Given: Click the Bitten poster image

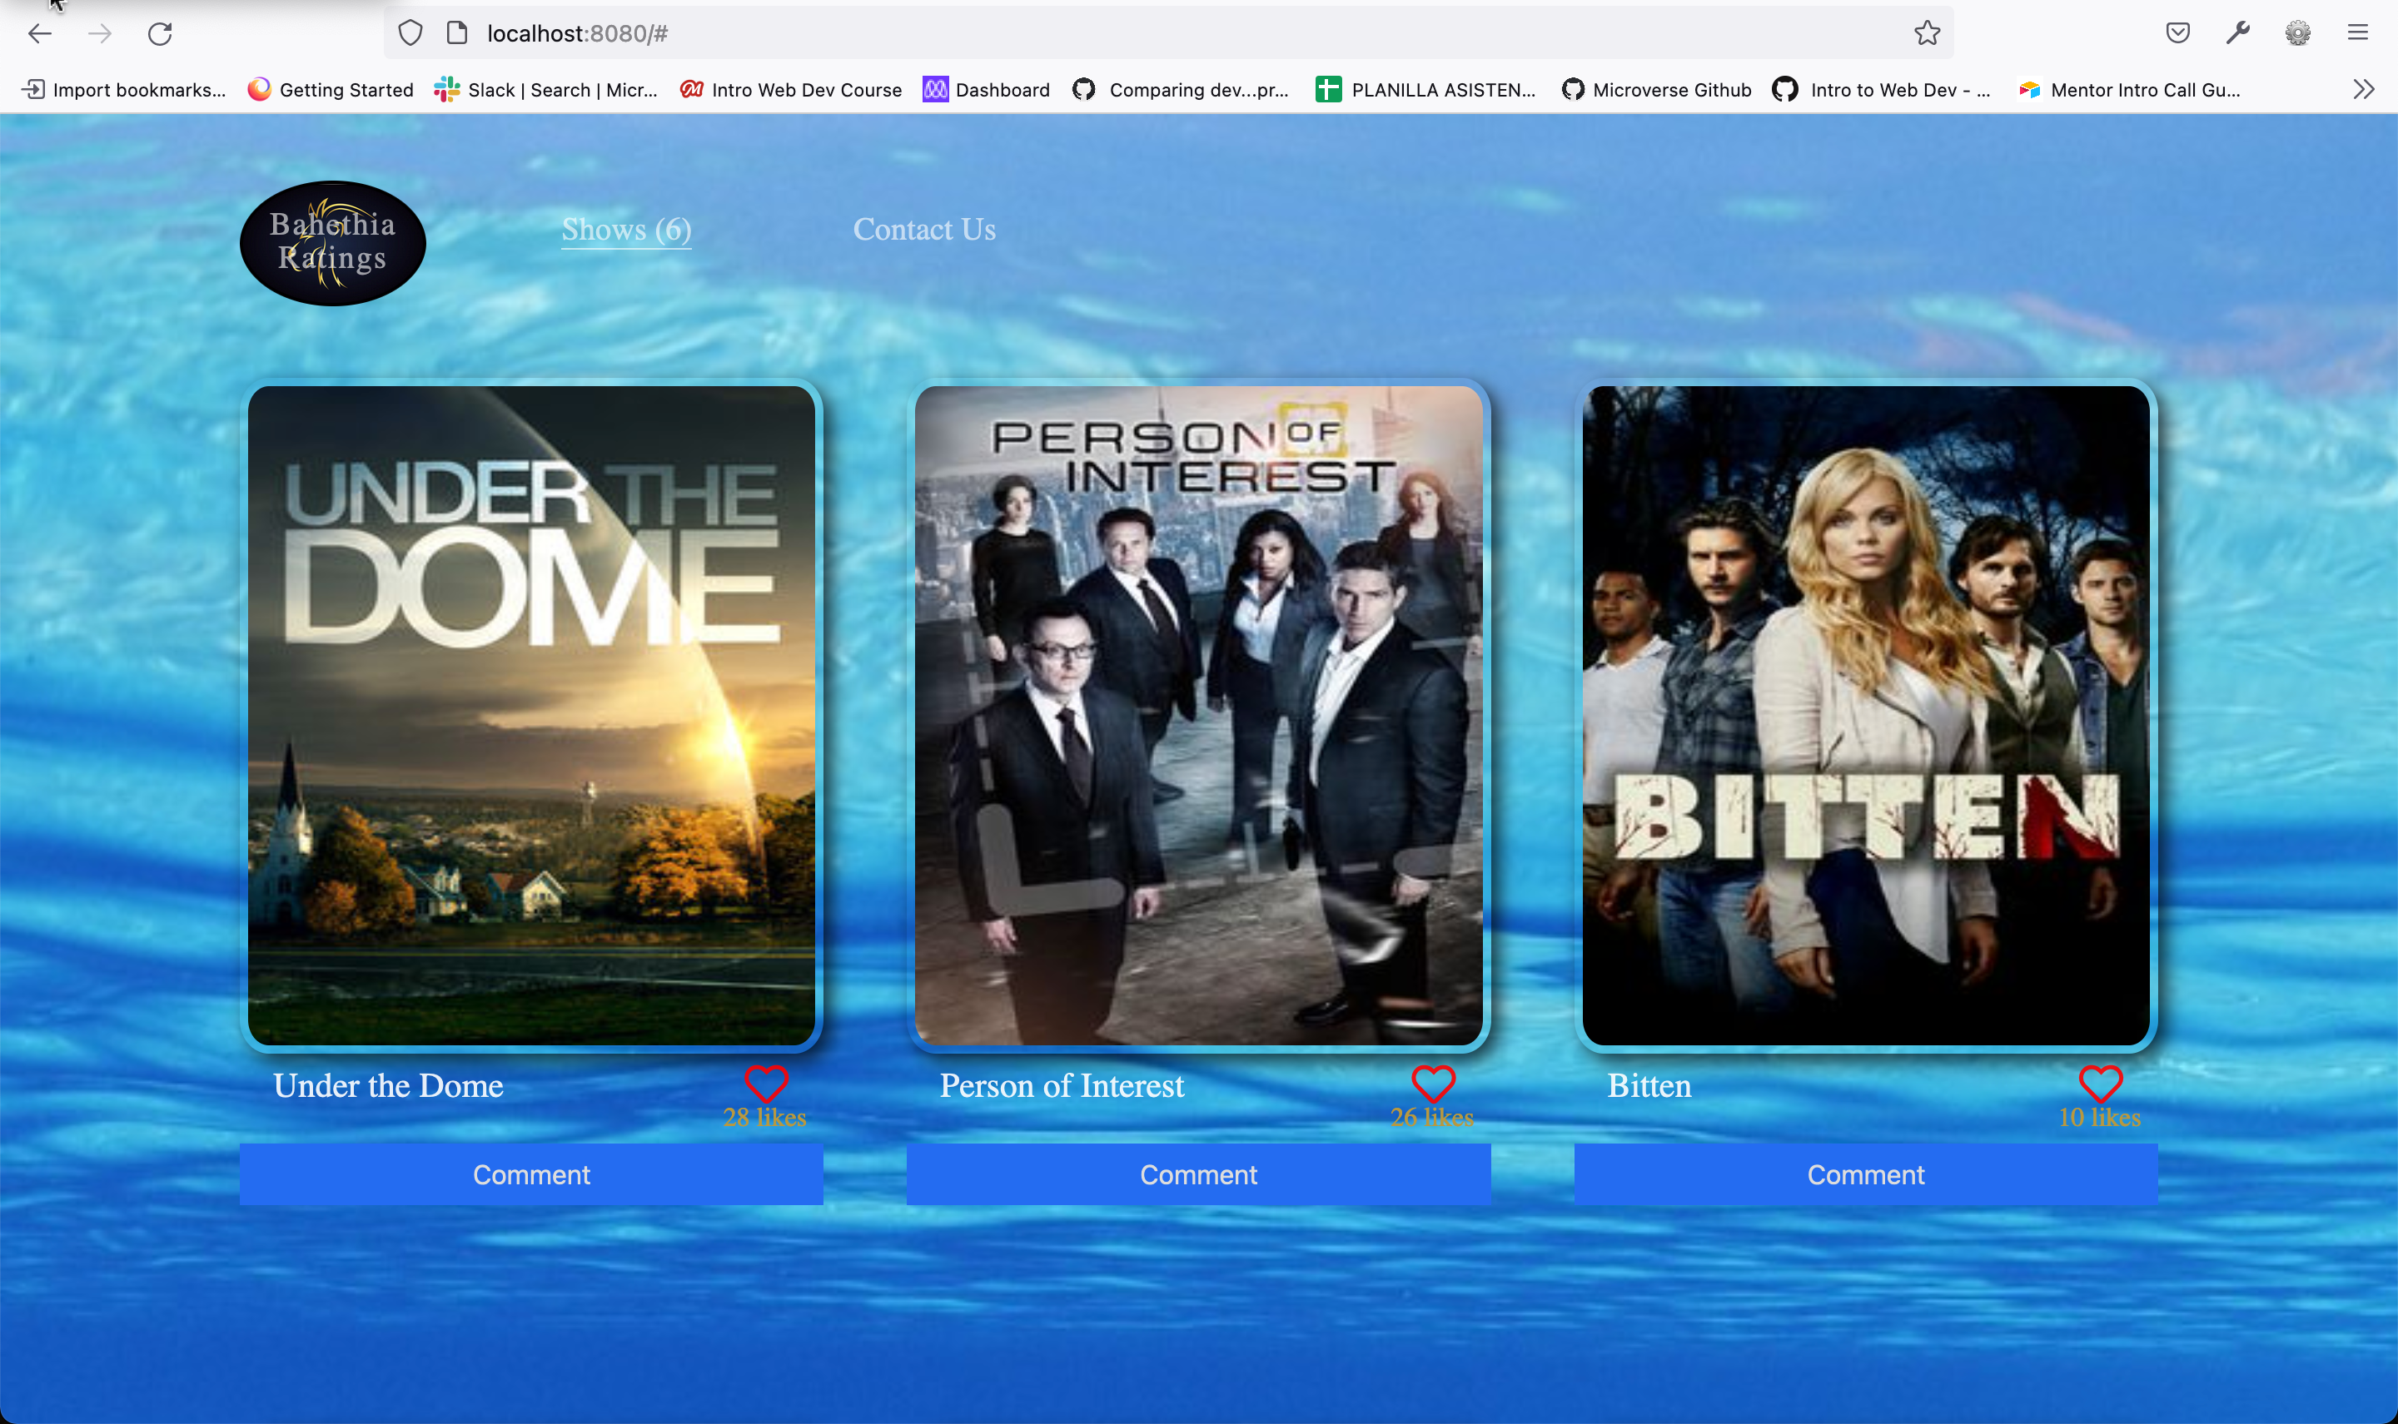Looking at the screenshot, I should (x=1865, y=715).
